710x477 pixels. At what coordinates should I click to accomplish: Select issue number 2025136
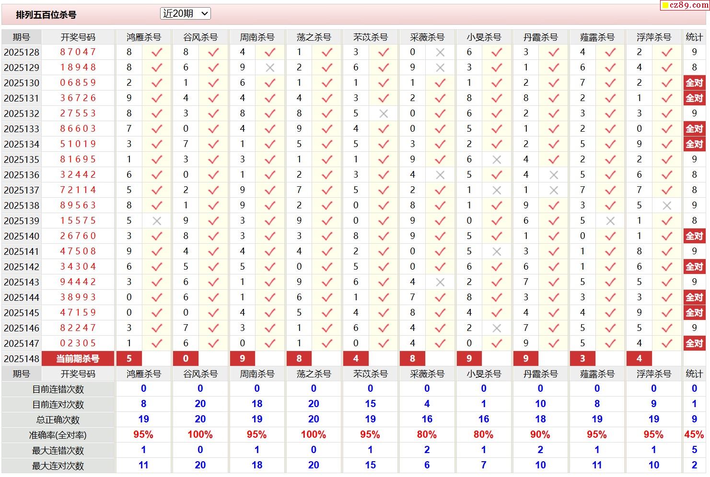(x=22, y=175)
